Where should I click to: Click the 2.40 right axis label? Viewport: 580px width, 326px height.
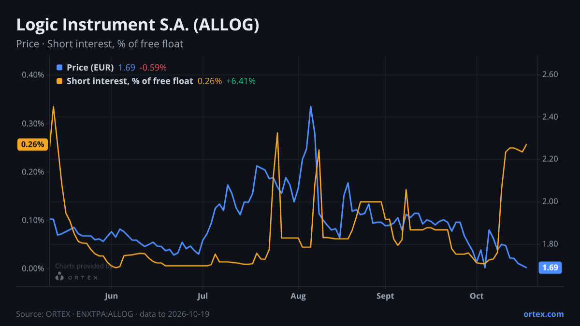[x=551, y=117]
